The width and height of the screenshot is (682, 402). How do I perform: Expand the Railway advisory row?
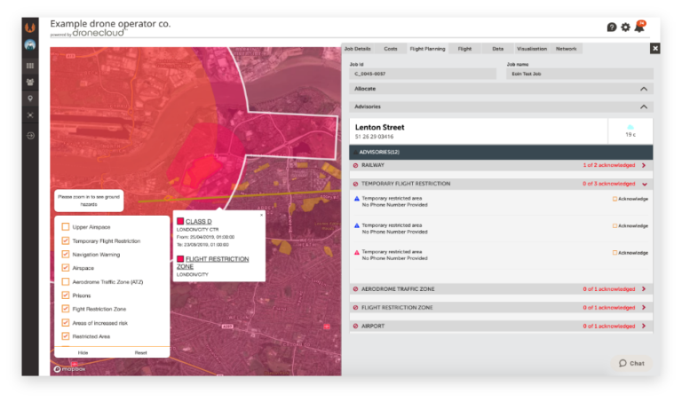pyautogui.click(x=644, y=165)
